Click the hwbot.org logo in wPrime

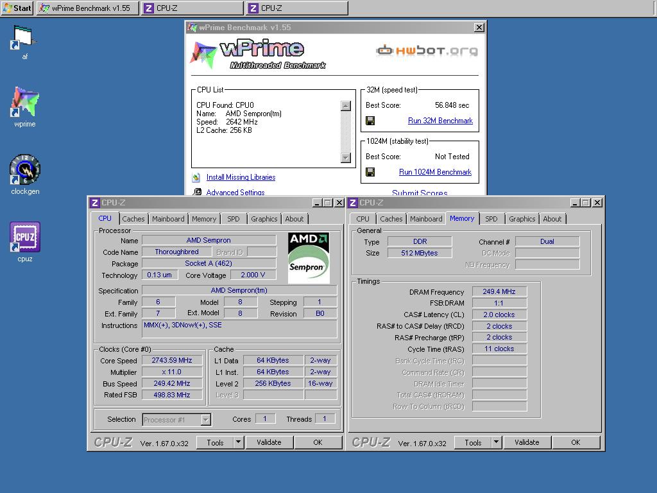(427, 51)
